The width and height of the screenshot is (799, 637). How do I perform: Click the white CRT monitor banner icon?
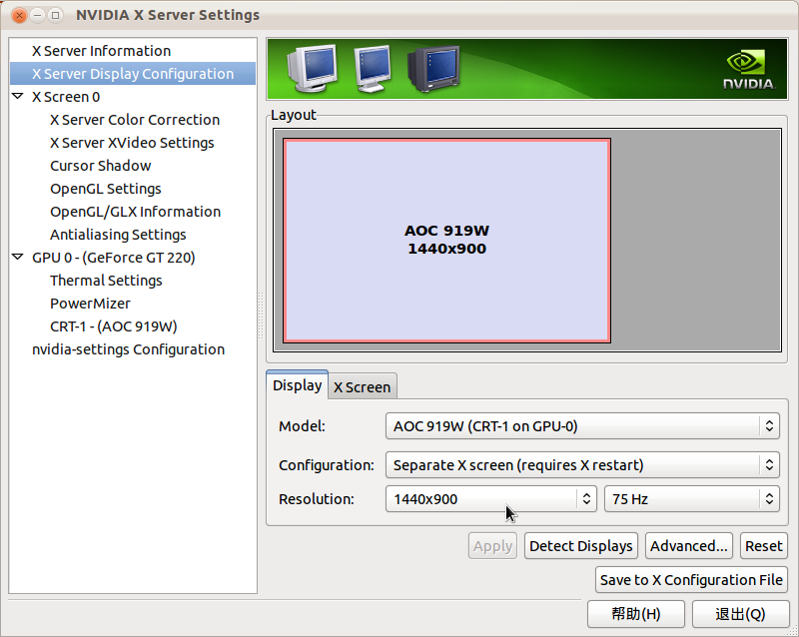(x=313, y=68)
